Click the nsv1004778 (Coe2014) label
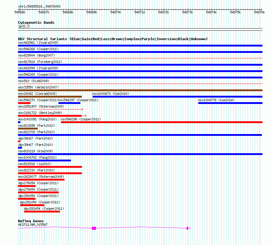The height and width of the screenshot is (245, 271). click(216, 100)
